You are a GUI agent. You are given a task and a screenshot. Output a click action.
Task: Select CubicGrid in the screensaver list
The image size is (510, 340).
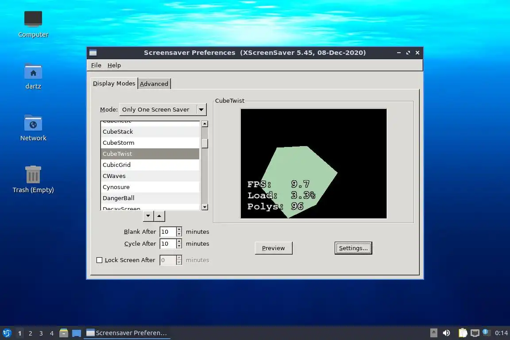tap(150, 165)
